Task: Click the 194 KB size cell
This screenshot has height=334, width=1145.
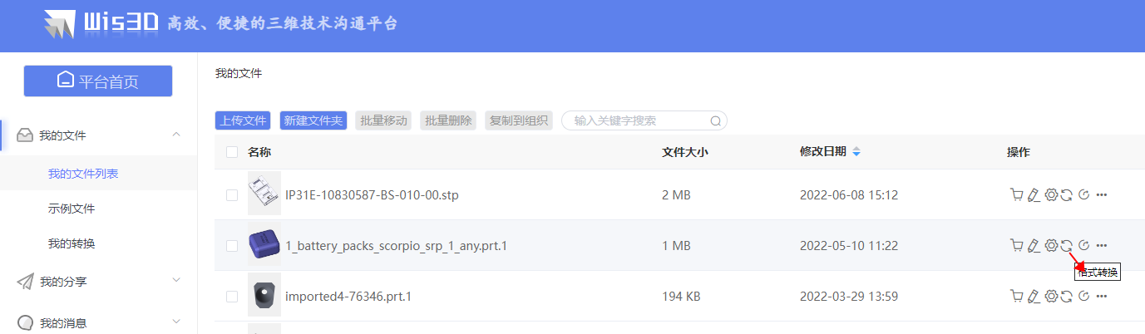Action: (683, 296)
